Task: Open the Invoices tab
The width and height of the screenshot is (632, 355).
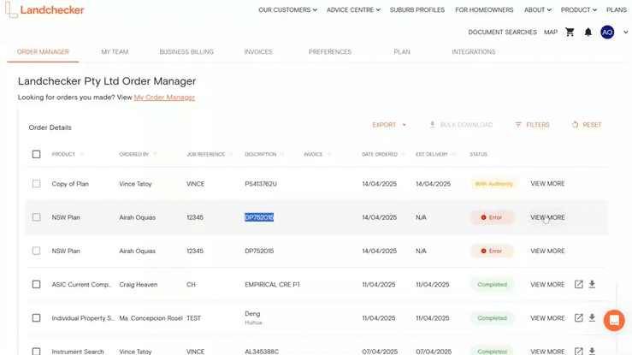Action: (x=258, y=52)
